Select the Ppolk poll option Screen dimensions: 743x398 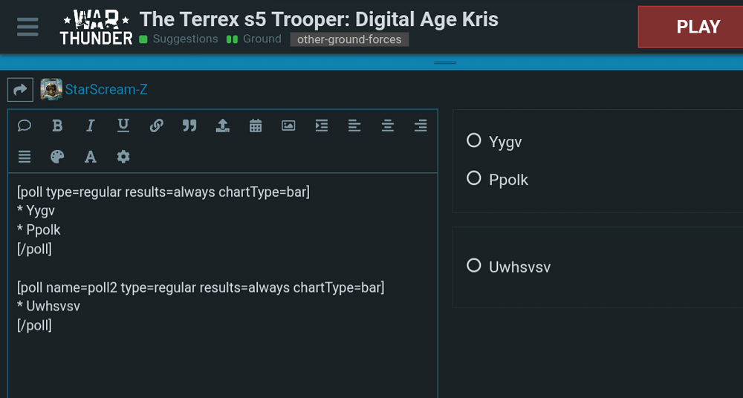474,178
